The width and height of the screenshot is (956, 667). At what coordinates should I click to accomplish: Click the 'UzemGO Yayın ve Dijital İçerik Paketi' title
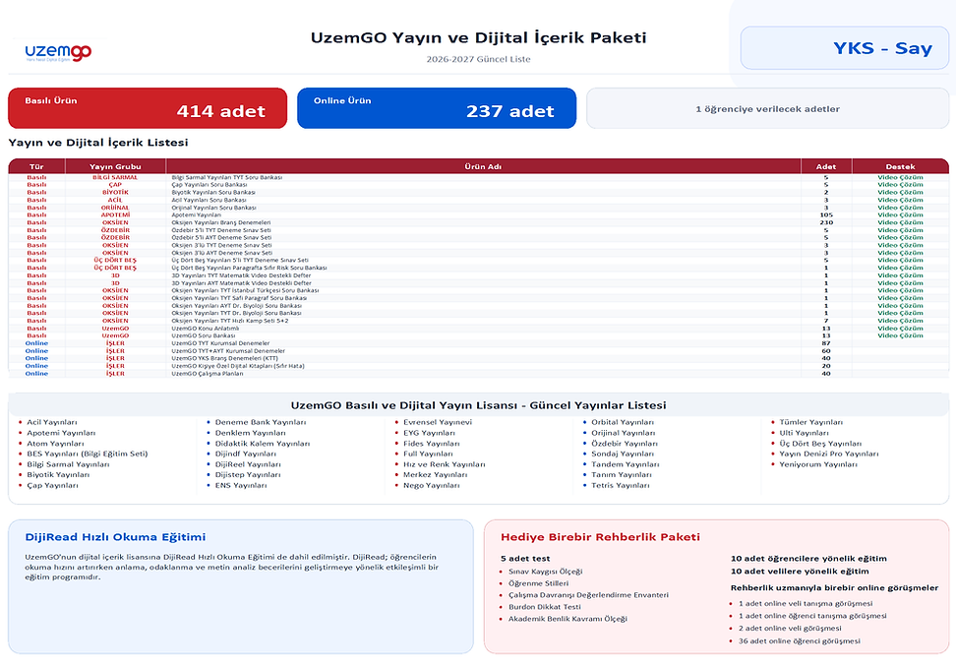pyautogui.click(x=479, y=37)
